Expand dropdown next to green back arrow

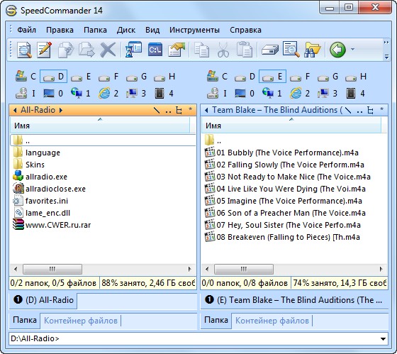tap(352, 50)
